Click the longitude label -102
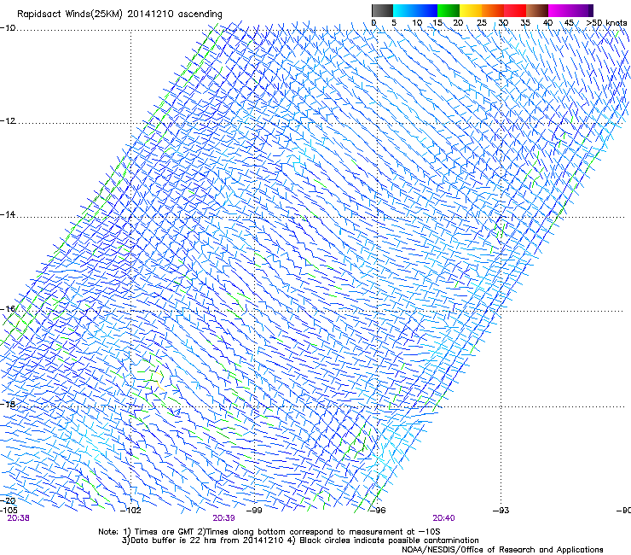631x555 pixels. pyautogui.click(x=130, y=511)
